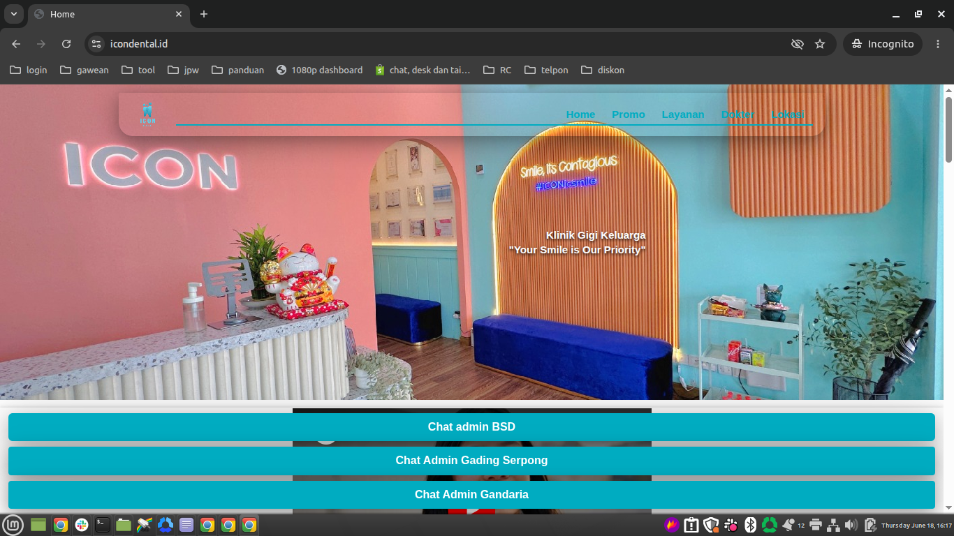The image size is (954, 536).
Task: Open the third-party cookies blocked eye icon
Action: [x=797, y=44]
